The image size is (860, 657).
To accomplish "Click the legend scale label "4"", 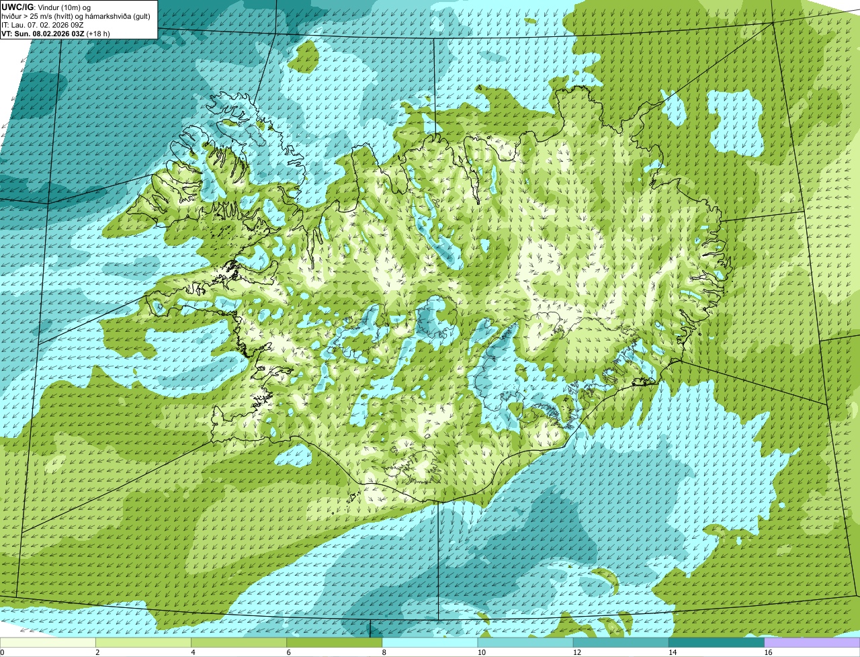I will click(x=193, y=652).
